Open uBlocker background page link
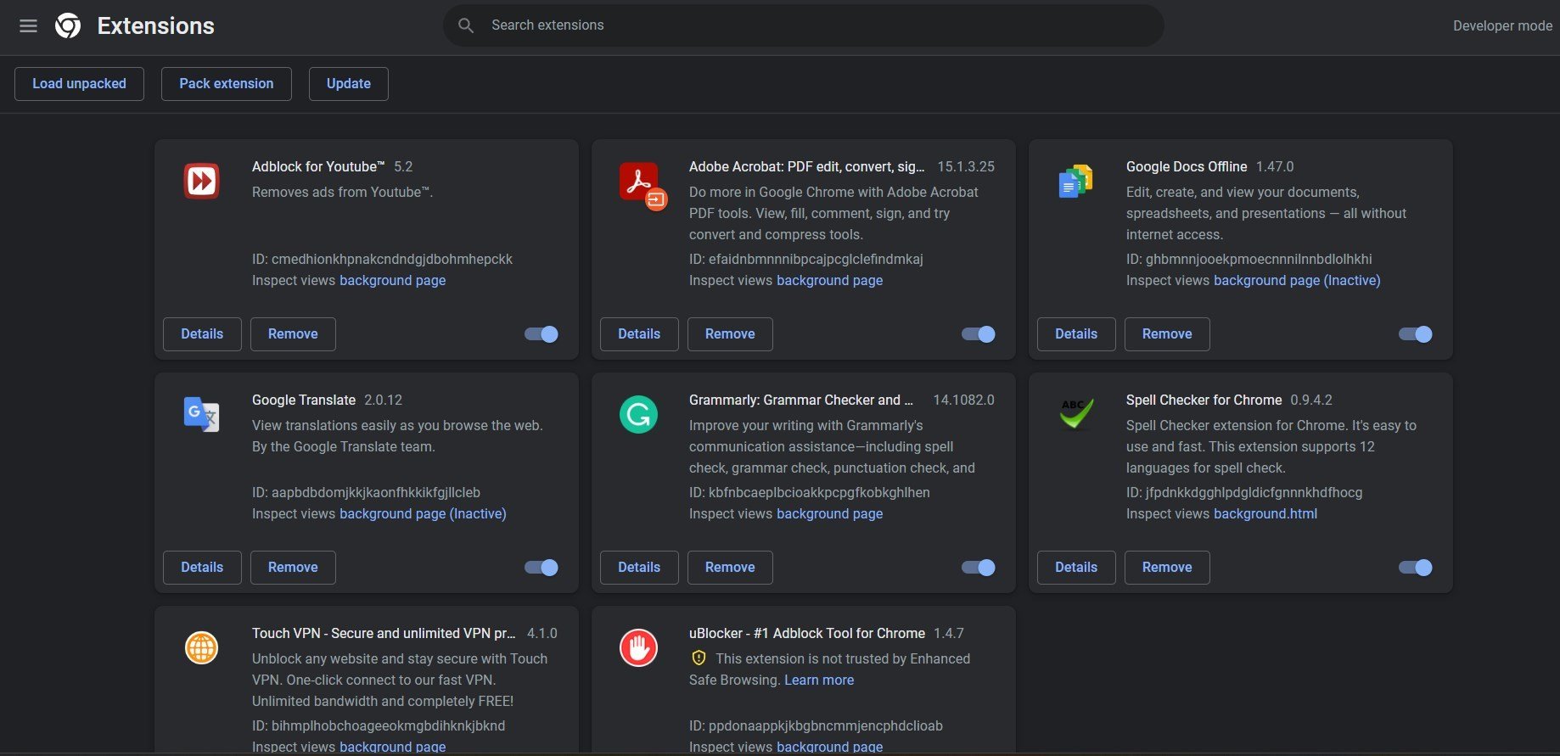This screenshot has width=1560, height=756. tap(829, 747)
